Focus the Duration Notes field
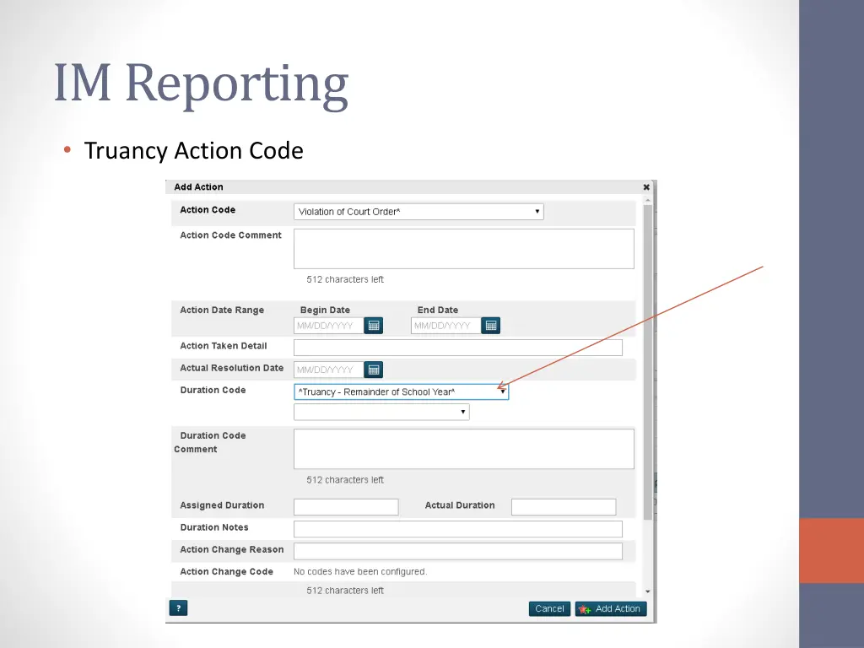The height and width of the screenshot is (648, 864). coord(458,529)
